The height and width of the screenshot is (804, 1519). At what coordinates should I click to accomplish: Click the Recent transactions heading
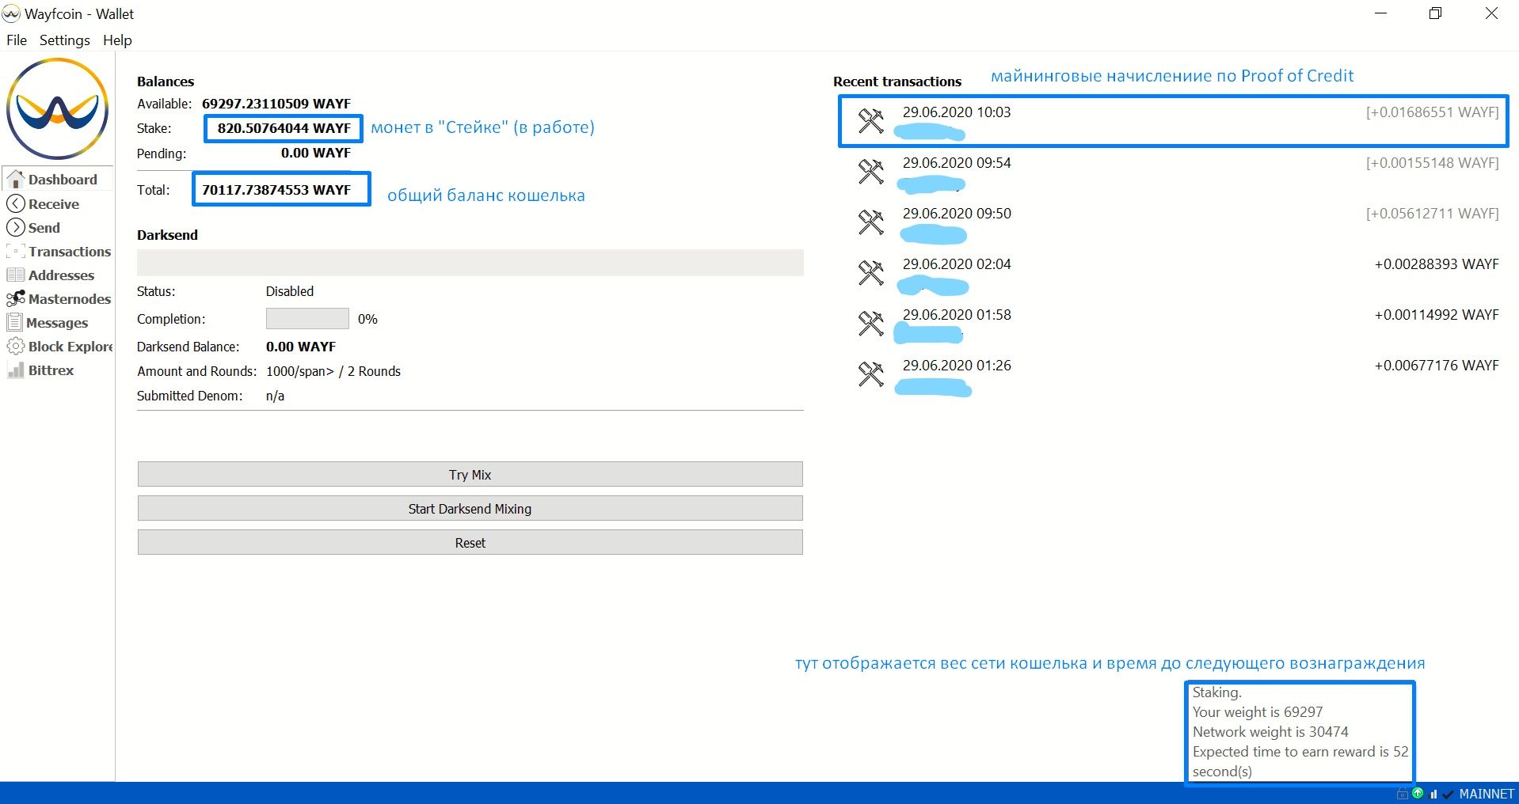pyautogui.click(x=897, y=82)
